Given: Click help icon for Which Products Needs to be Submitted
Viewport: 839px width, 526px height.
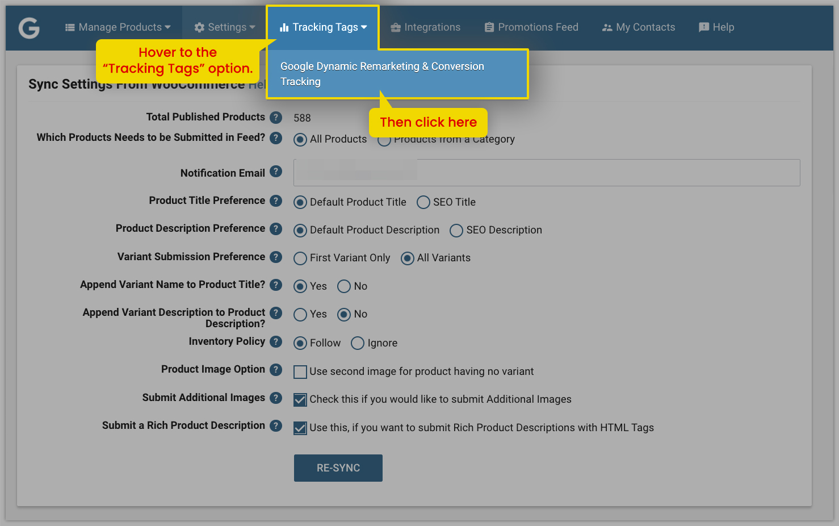Looking at the screenshot, I should pos(276,138).
